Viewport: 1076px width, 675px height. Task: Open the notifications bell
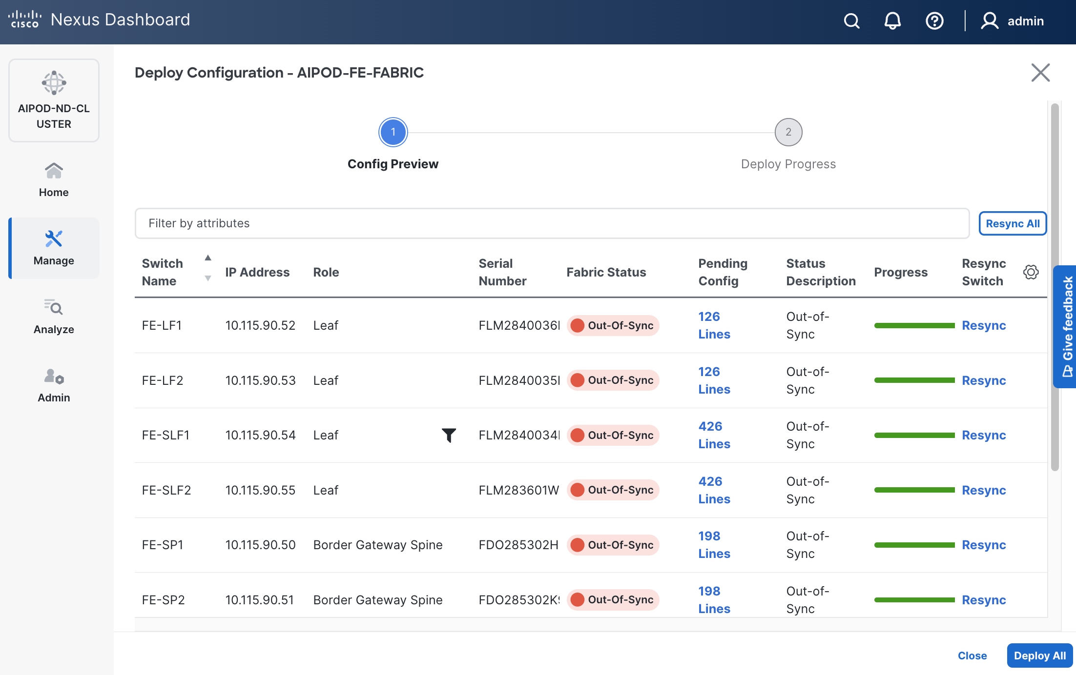[893, 20]
